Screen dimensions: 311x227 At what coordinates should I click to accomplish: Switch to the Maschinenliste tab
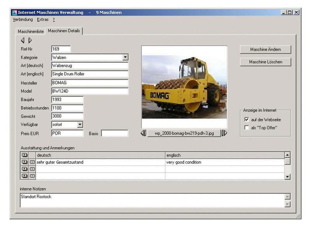(x=31, y=31)
